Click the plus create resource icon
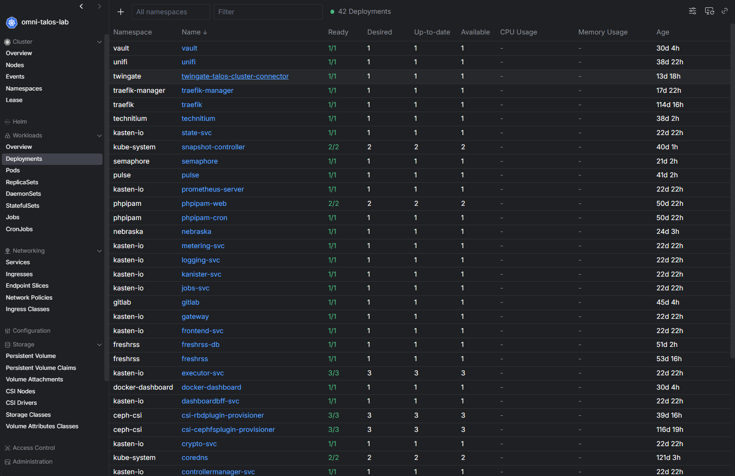Screen dimensions: 735x476 click(120, 12)
